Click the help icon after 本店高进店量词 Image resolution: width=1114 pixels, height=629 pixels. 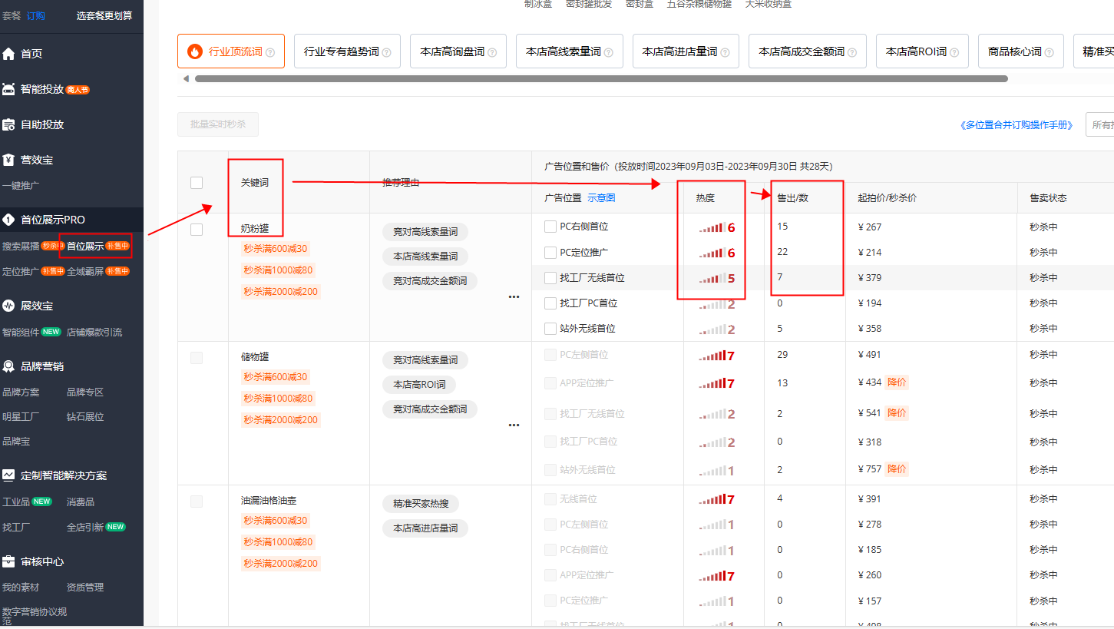(x=725, y=52)
